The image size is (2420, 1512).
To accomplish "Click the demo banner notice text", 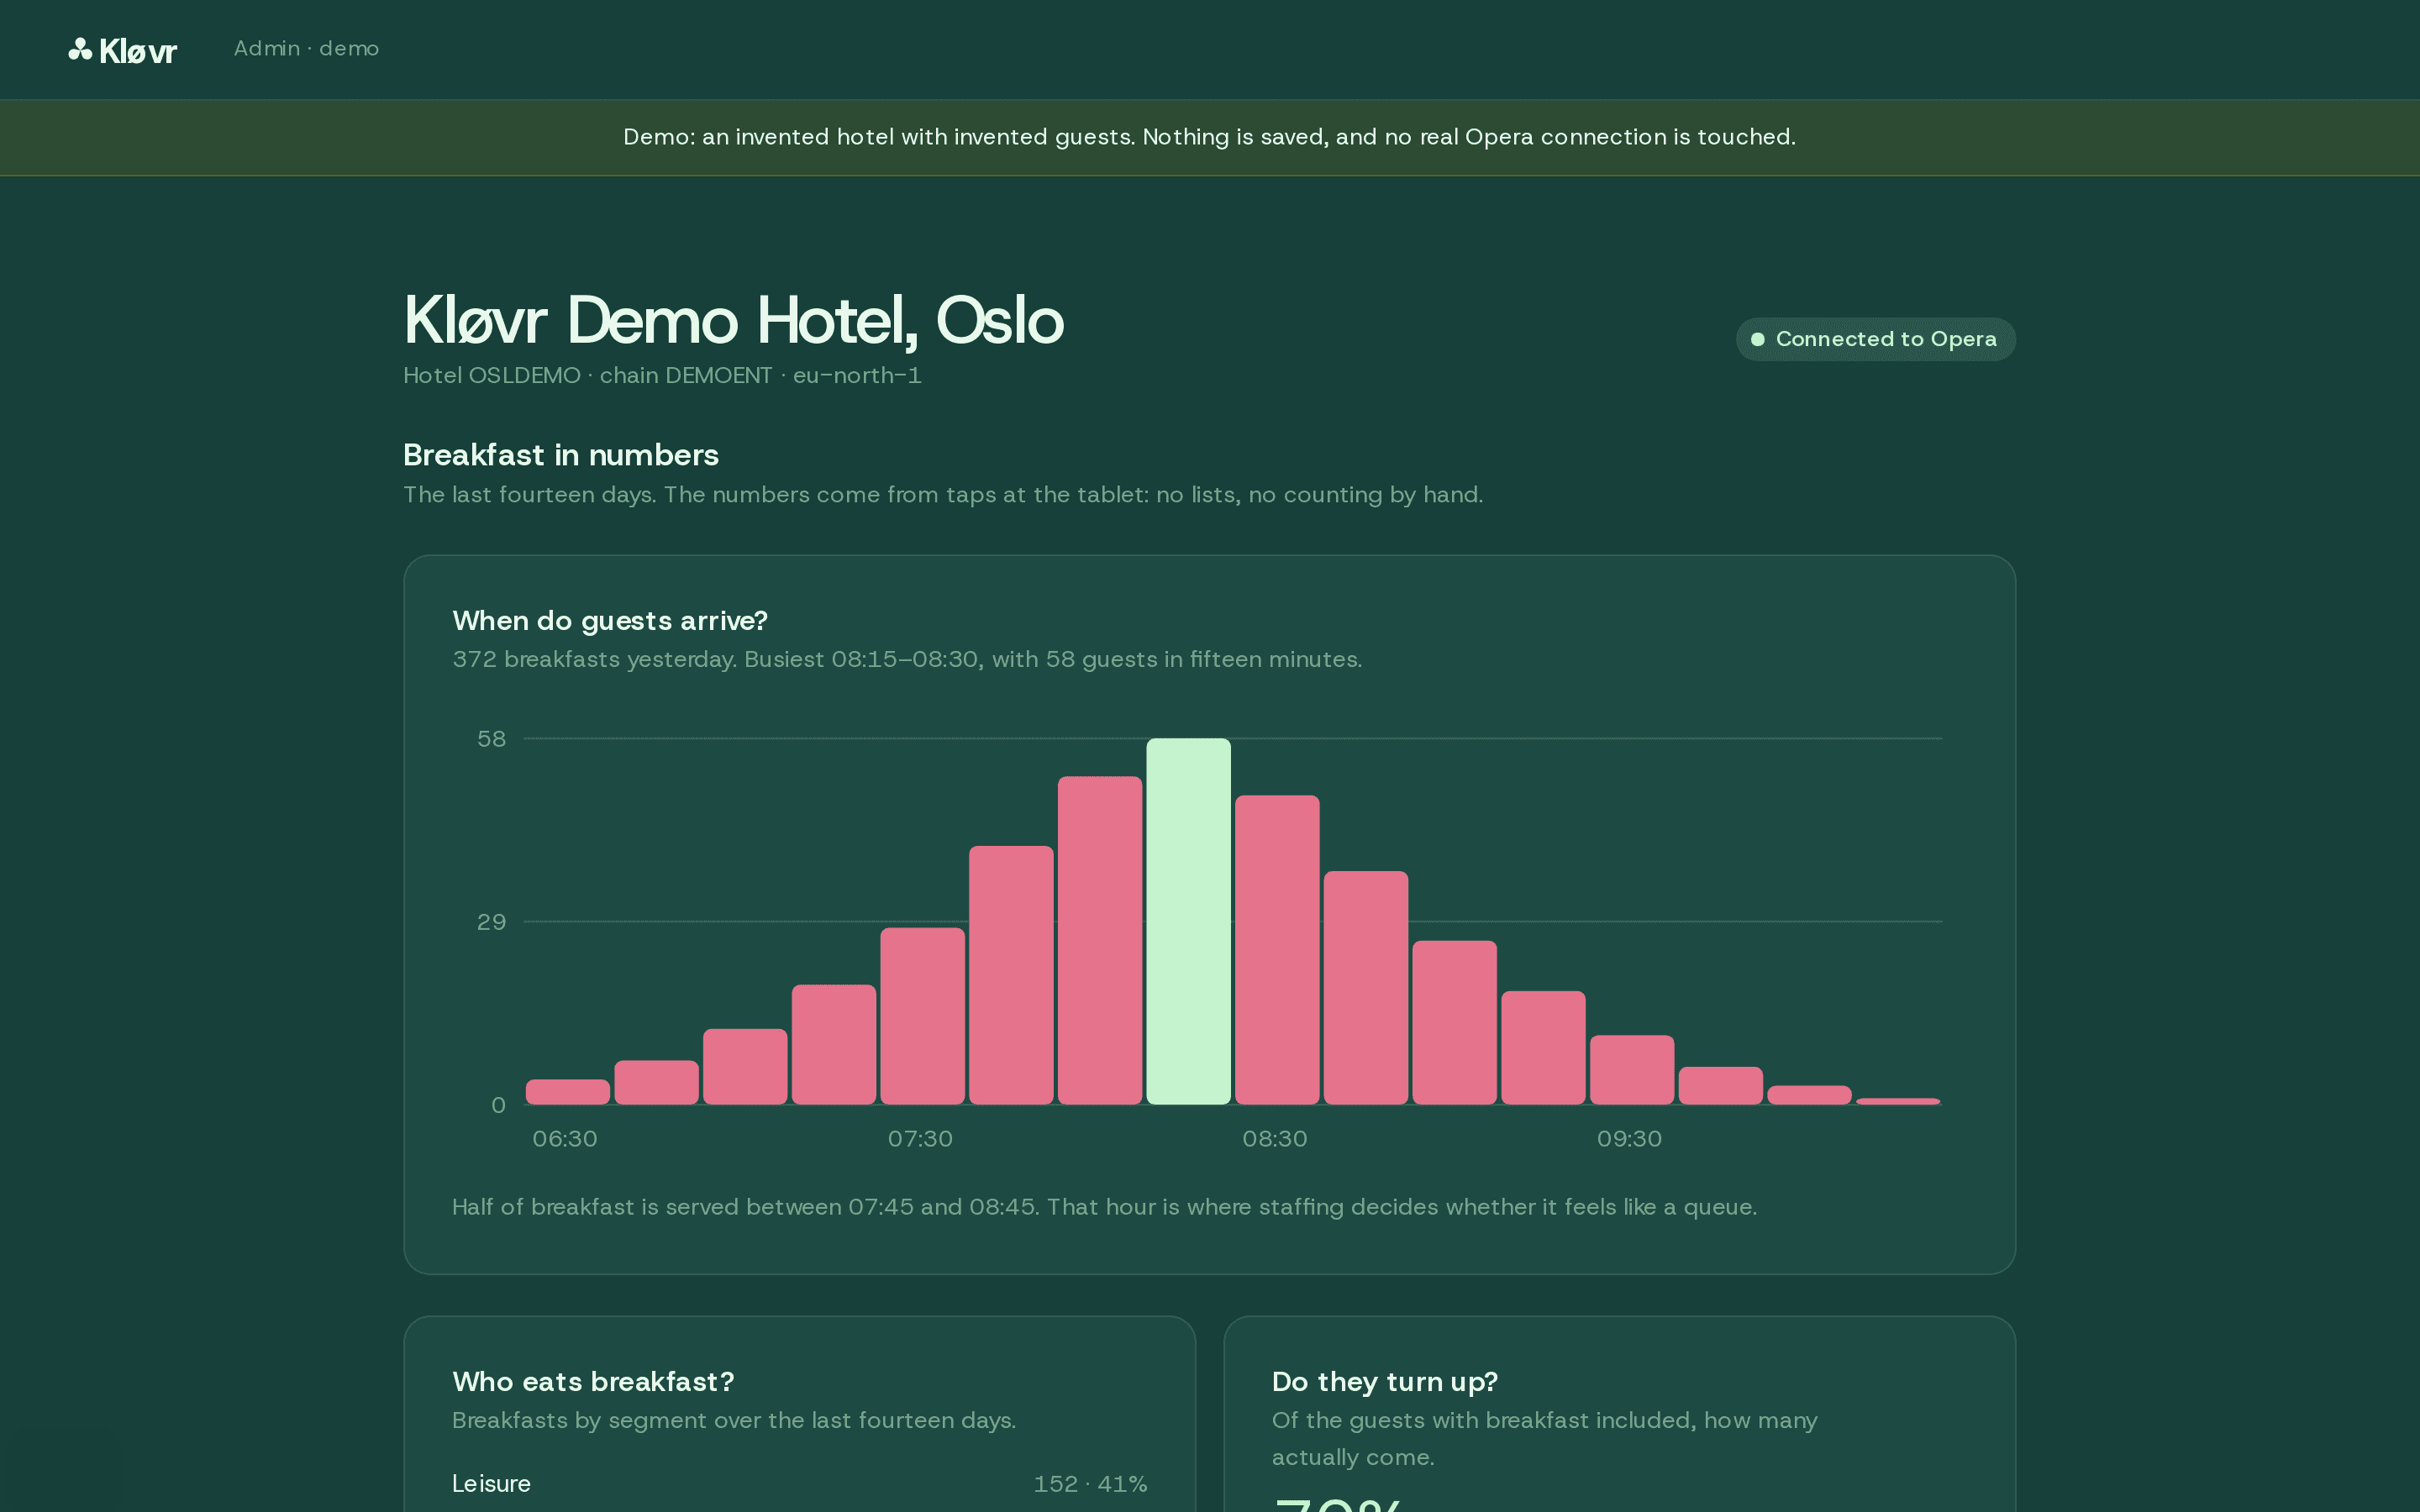I will pyautogui.click(x=1209, y=137).
